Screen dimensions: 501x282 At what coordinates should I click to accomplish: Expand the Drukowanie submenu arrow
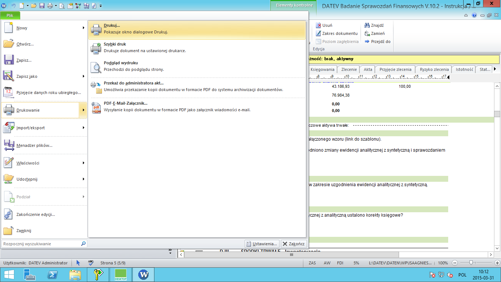coord(83,110)
